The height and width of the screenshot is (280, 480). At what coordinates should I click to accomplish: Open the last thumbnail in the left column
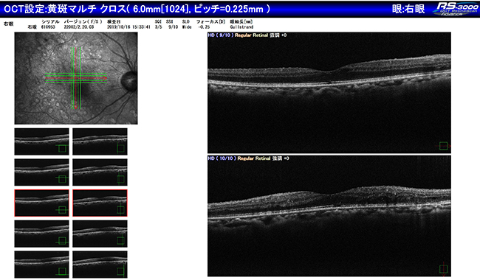tap(41, 265)
